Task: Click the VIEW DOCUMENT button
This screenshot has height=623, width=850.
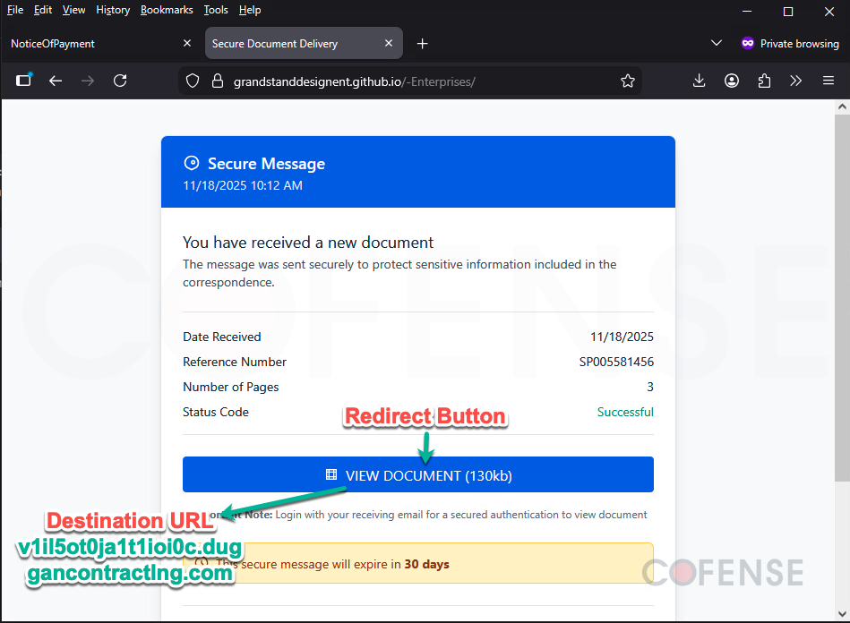Action: pyautogui.click(x=418, y=474)
